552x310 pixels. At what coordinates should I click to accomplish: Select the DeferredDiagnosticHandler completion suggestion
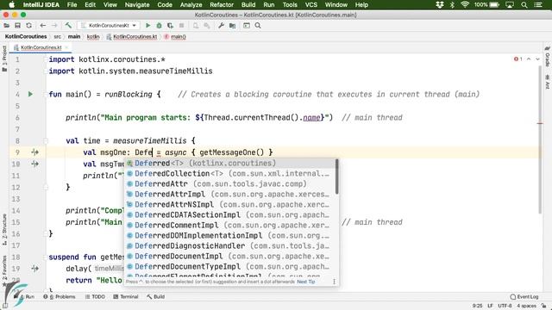coord(229,245)
